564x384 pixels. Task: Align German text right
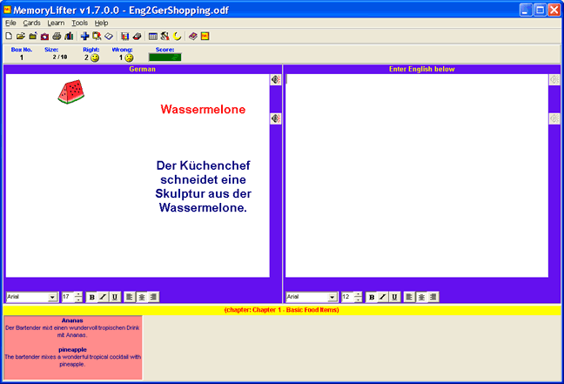(x=153, y=297)
